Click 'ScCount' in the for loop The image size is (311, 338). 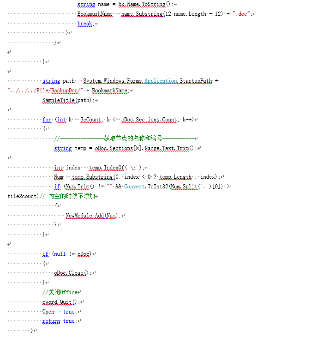(x=90, y=120)
